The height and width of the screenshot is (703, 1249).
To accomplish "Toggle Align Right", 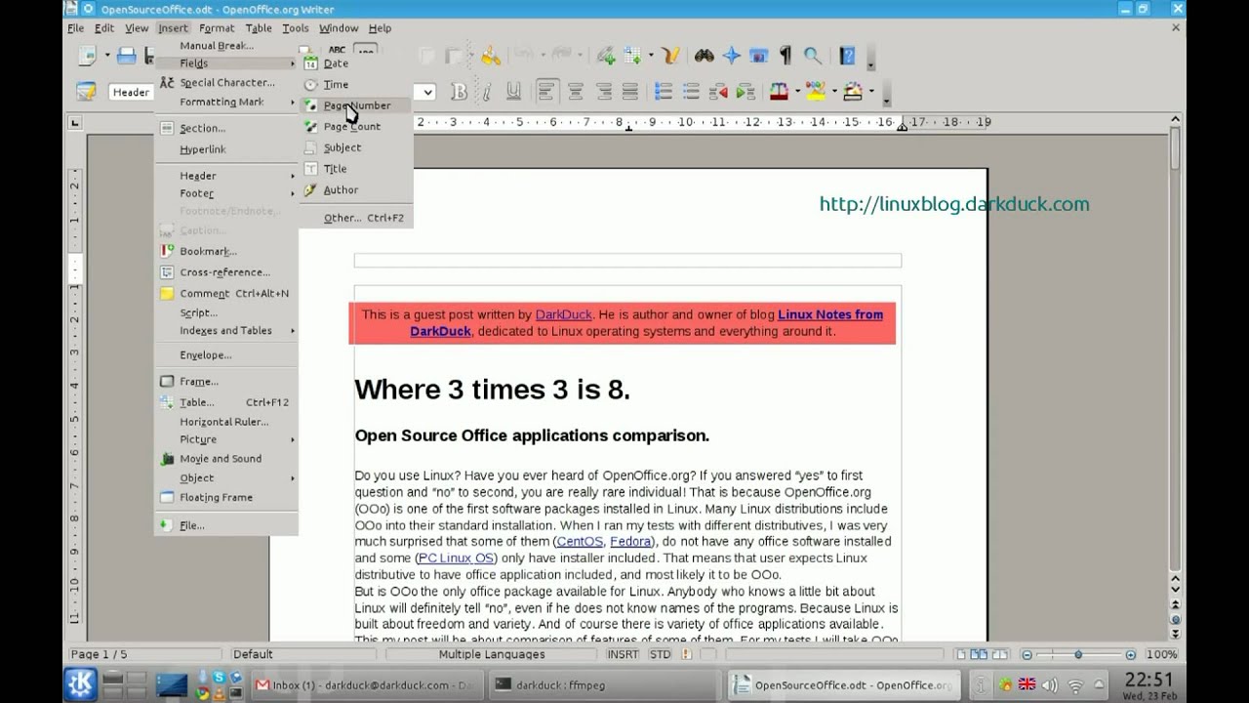I will pos(603,92).
